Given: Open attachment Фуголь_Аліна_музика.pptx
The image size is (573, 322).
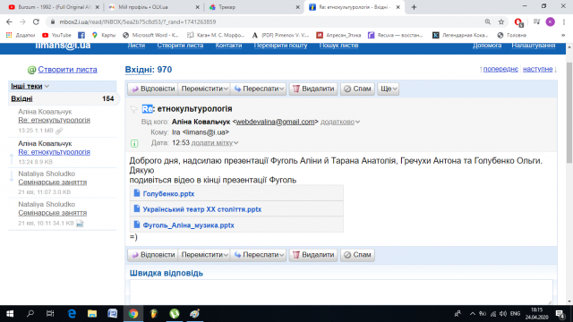Looking at the screenshot, I should [x=188, y=225].
